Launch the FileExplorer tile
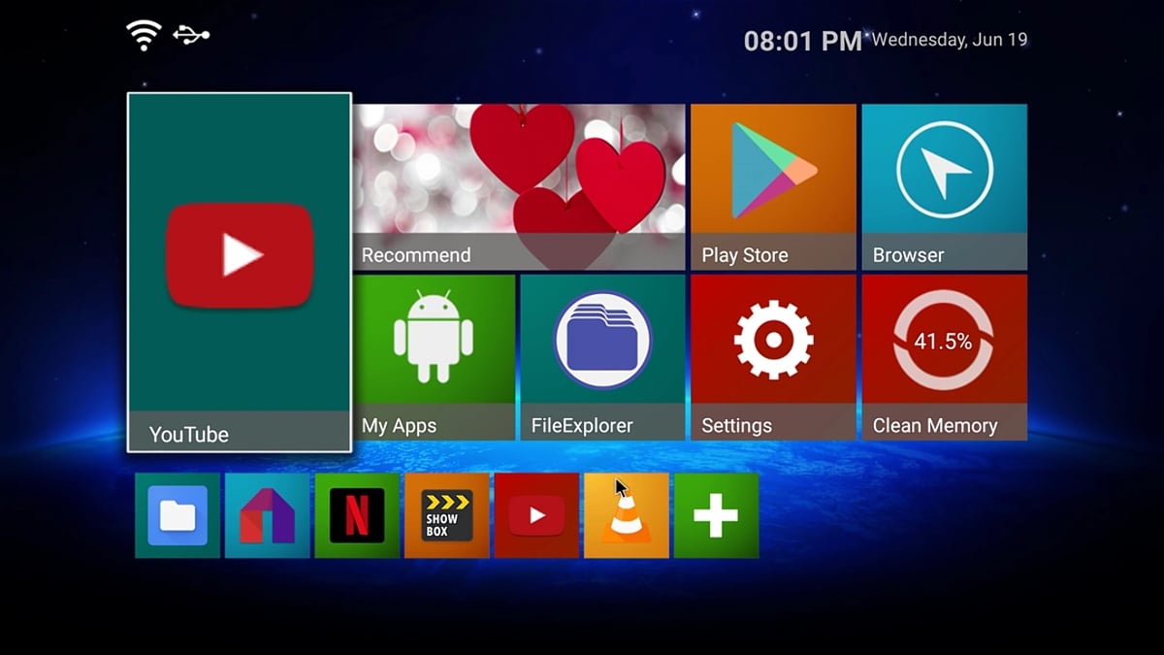The height and width of the screenshot is (655, 1164). pos(602,357)
